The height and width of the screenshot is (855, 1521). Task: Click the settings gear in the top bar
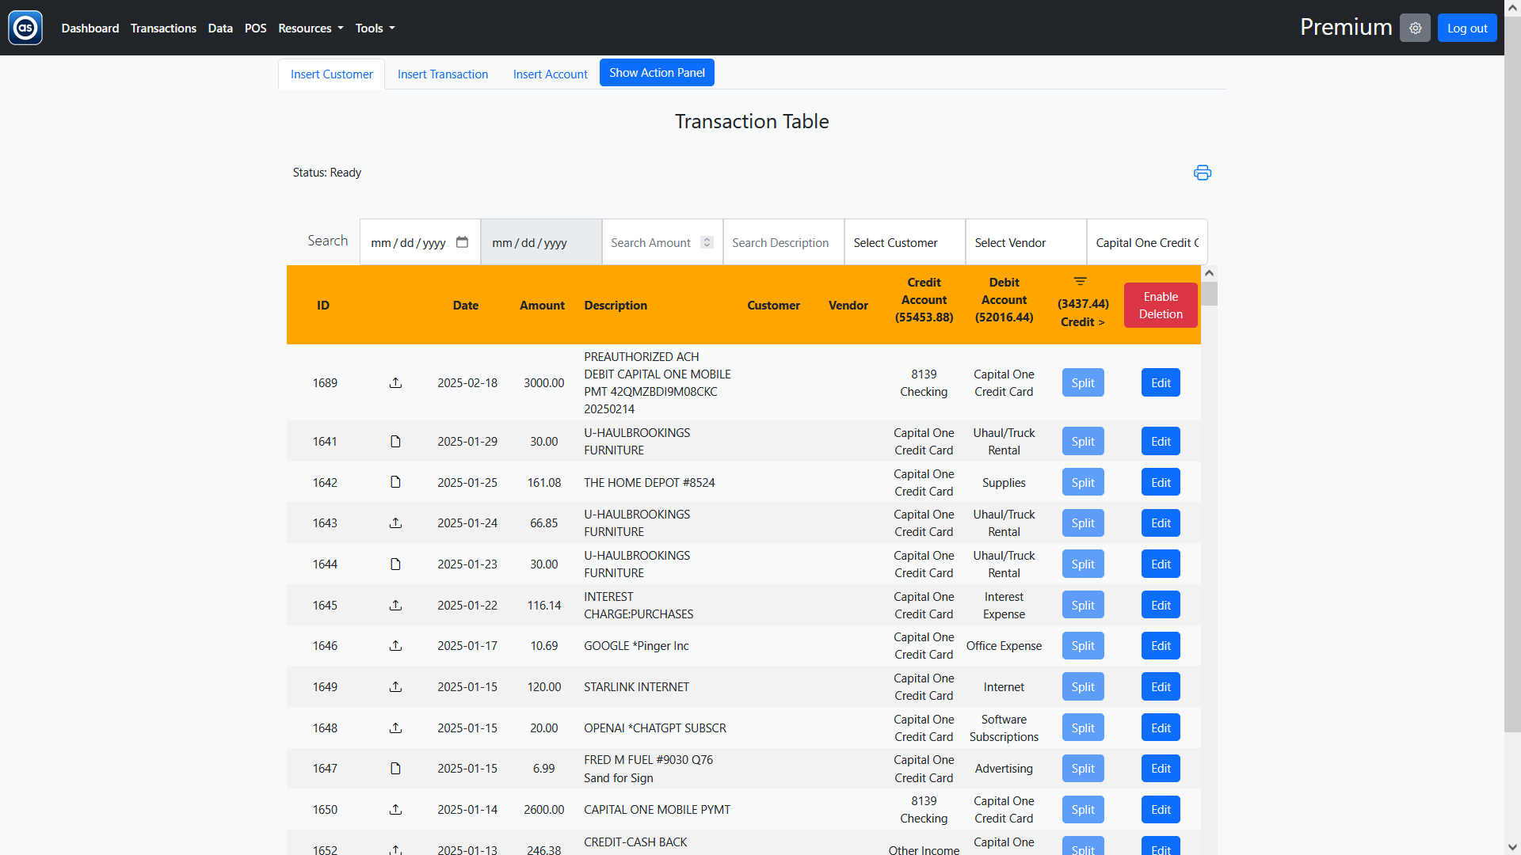[1415, 28]
